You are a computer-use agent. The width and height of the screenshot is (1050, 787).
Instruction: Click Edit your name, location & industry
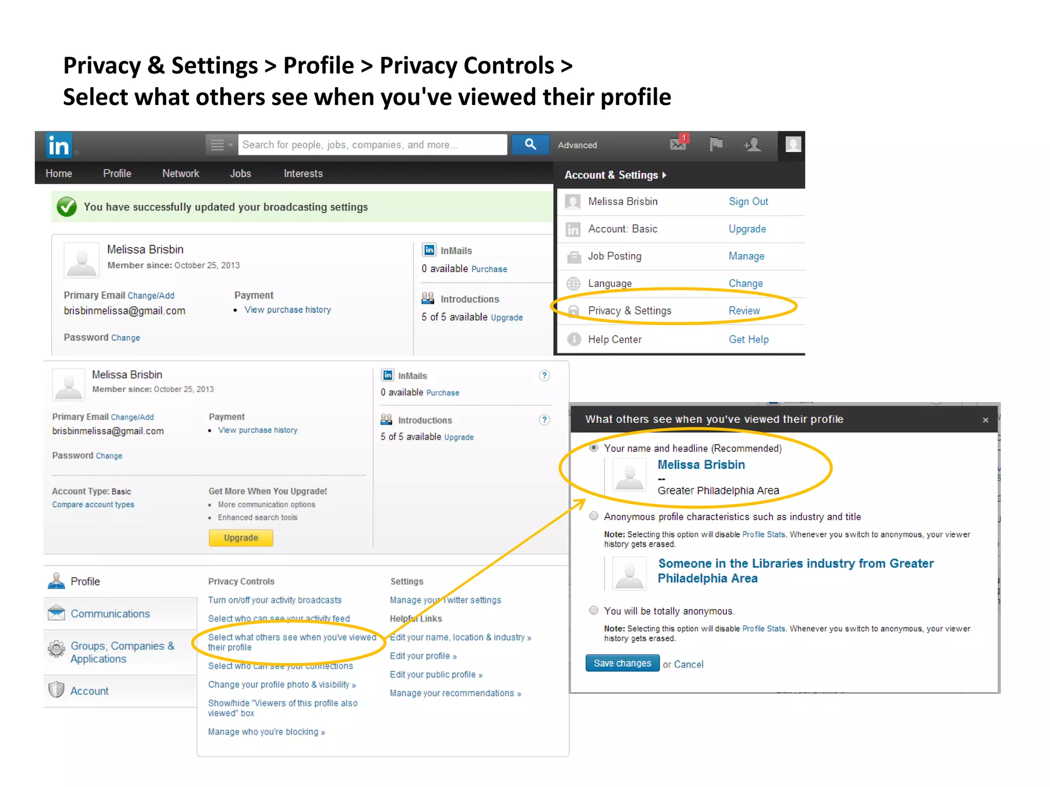click(460, 638)
